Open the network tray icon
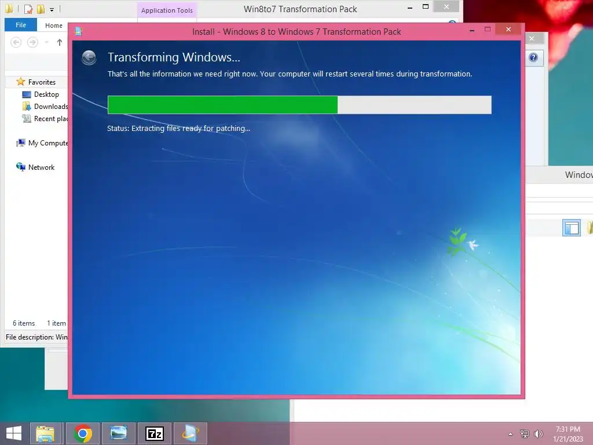This screenshot has height=445, width=593. (x=525, y=433)
